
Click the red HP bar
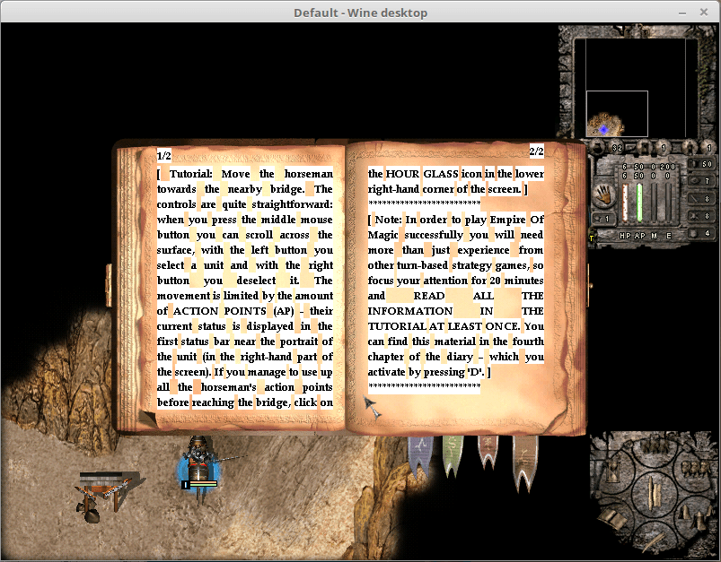625,203
